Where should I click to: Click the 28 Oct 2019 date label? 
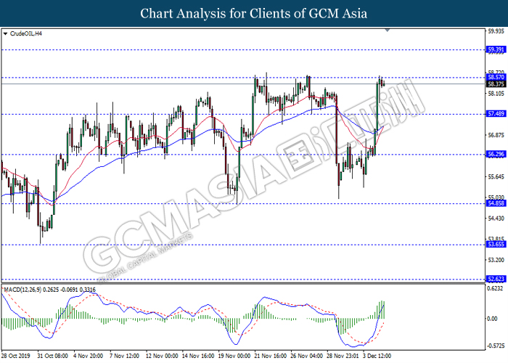(x=15, y=356)
